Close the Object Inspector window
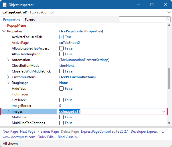This screenshot has height=147, width=172. (165, 5)
